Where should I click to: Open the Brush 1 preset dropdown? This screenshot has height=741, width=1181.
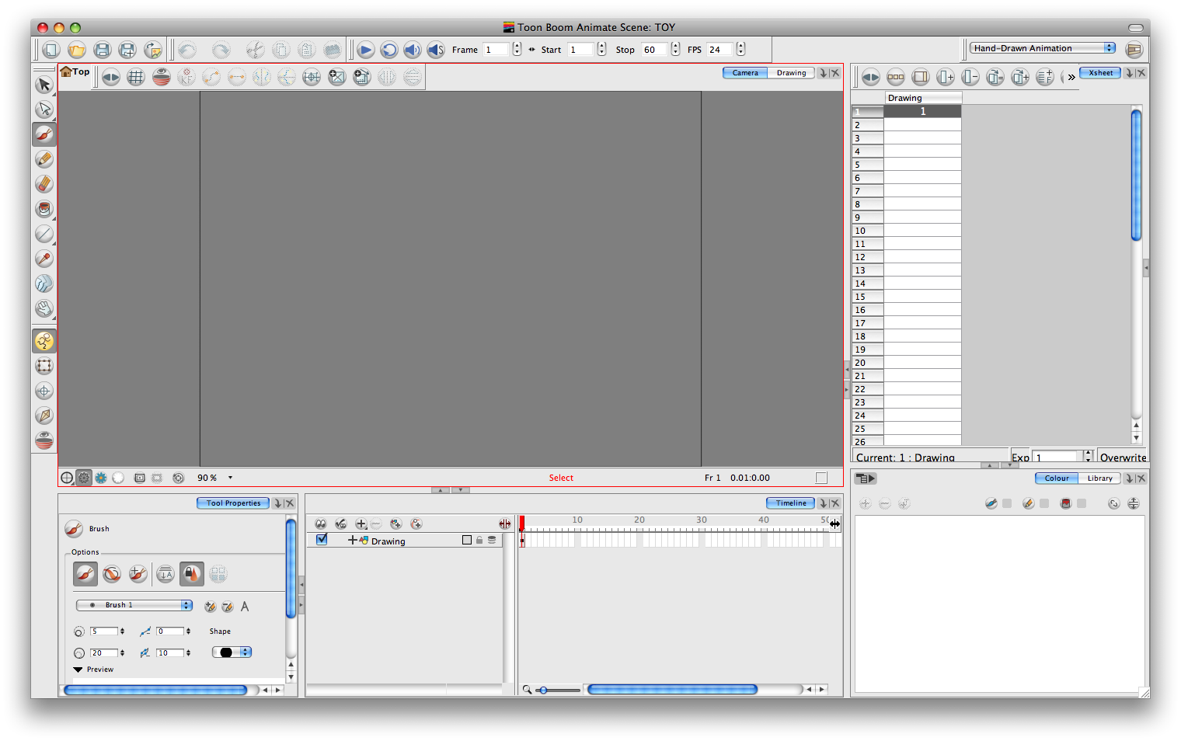click(134, 605)
